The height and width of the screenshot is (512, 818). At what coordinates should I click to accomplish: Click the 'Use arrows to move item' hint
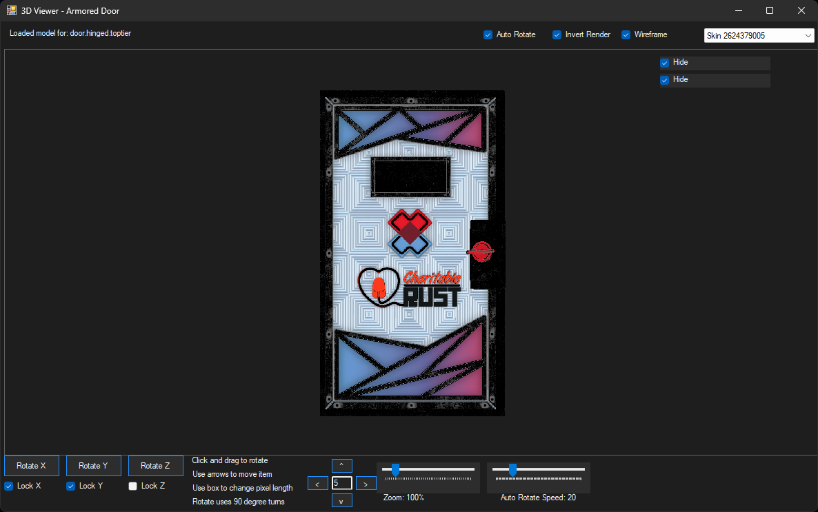[232, 474]
